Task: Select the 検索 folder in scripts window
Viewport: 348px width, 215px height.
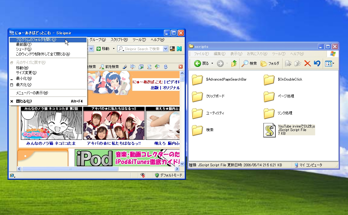Action: click(x=203, y=130)
